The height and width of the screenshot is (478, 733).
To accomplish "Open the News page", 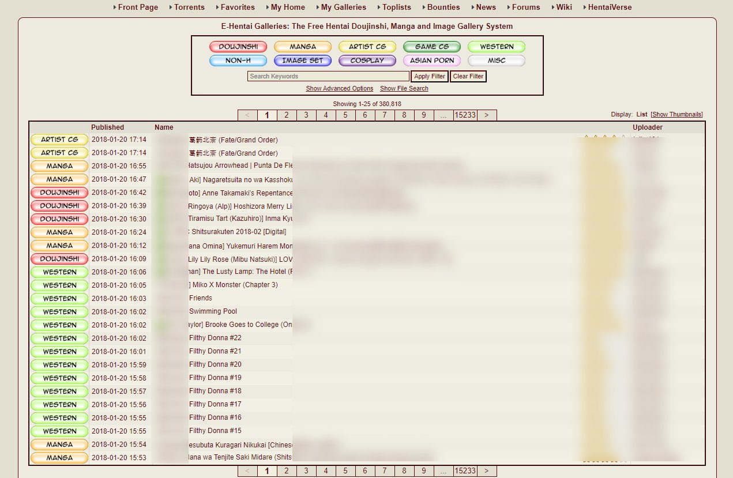I will click(486, 7).
